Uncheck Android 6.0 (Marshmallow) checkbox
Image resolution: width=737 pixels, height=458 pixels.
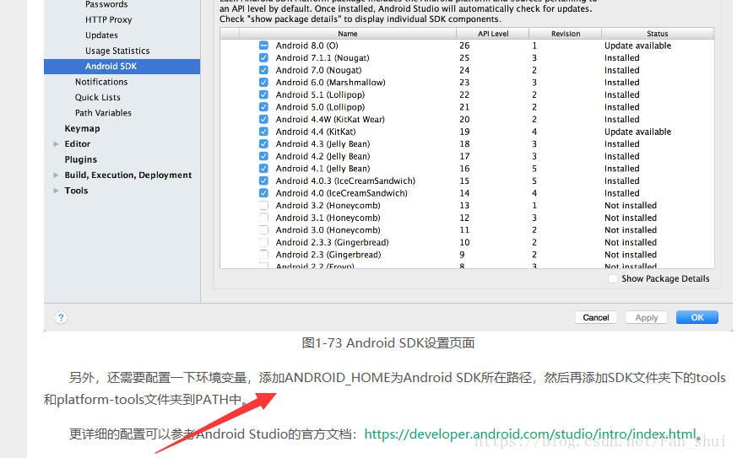click(263, 82)
